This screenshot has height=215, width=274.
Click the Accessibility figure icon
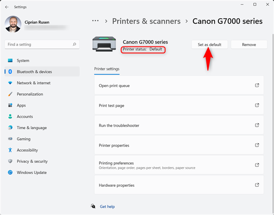[10, 150]
